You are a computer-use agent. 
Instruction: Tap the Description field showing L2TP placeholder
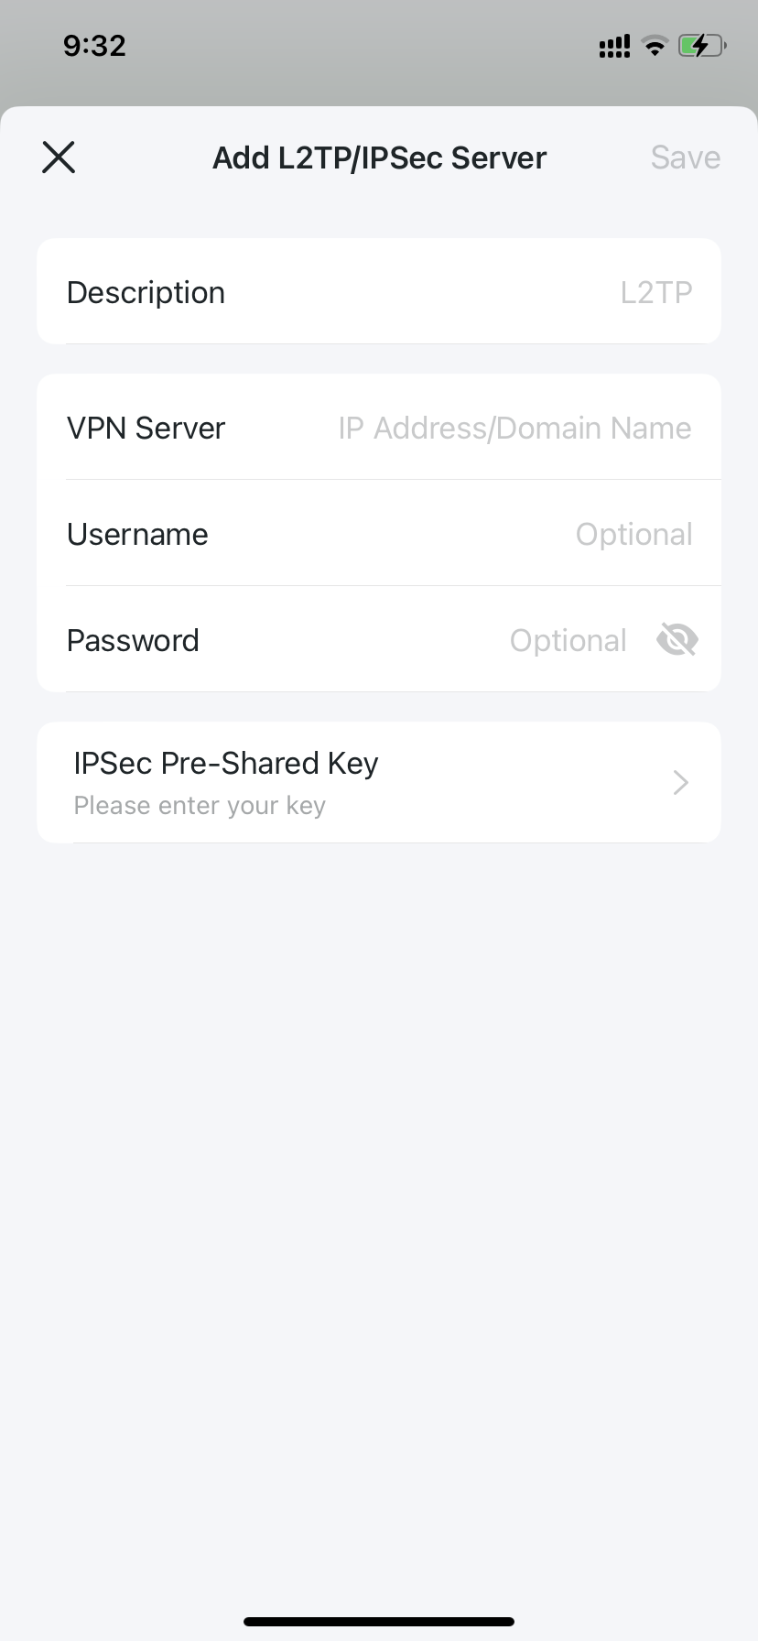549,291
